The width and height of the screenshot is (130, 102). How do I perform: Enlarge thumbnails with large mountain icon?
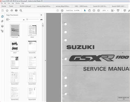point(41,20)
